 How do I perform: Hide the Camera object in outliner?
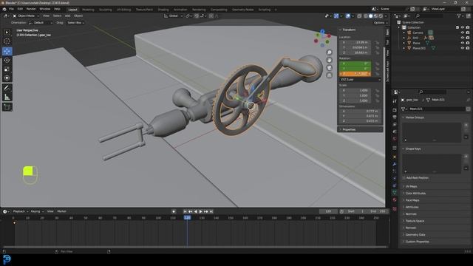click(x=463, y=33)
